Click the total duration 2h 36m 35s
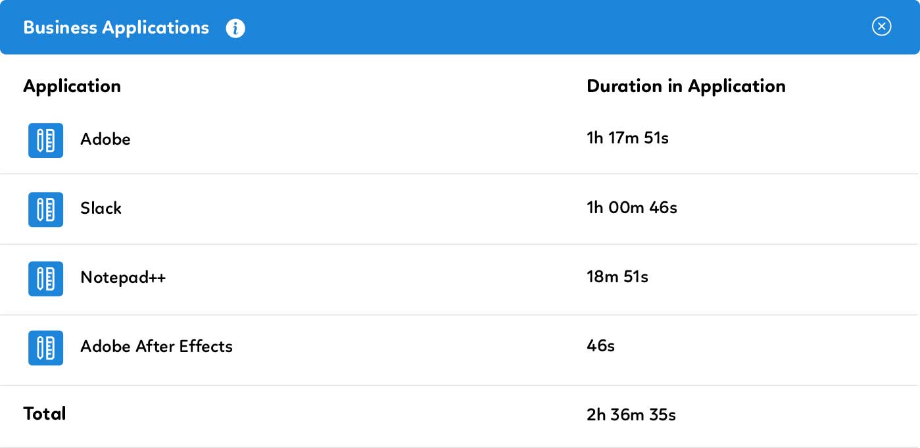Screen dimensions: 920x448 pos(631,415)
